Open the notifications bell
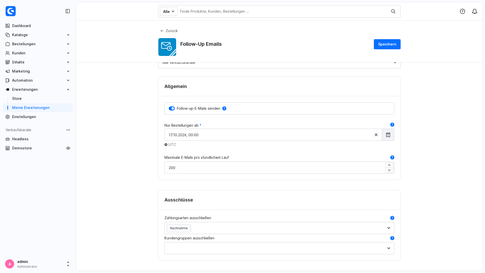 pos(475,11)
